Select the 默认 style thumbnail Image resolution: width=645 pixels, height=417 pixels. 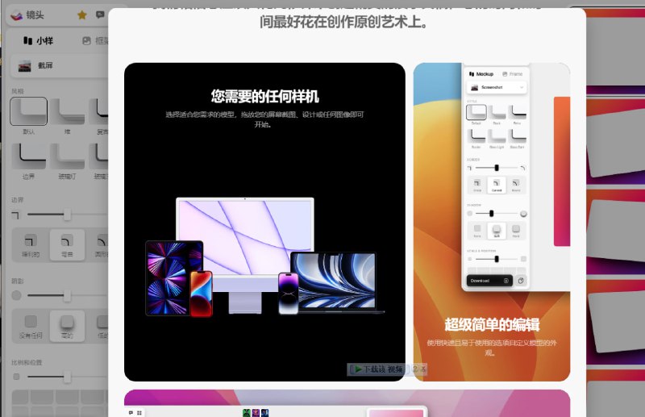coord(28,111)
